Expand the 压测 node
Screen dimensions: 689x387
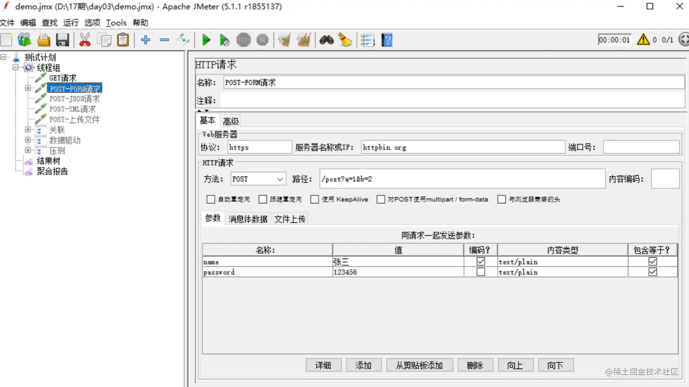tap(28, 150)
